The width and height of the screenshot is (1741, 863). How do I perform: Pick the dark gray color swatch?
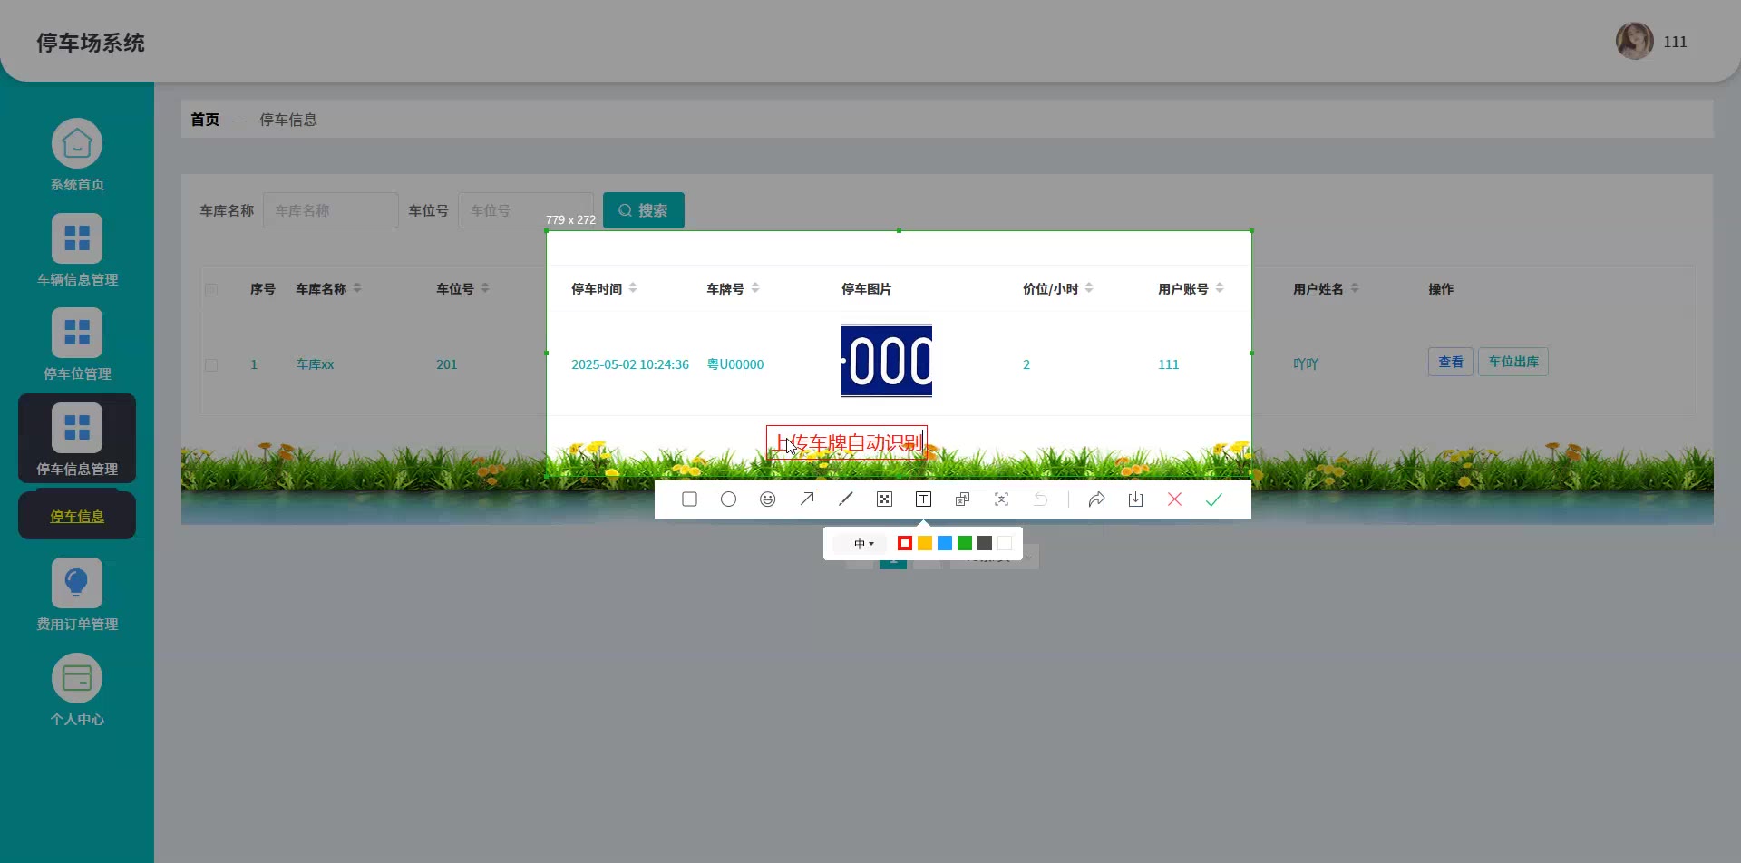[x=985, y=543]
